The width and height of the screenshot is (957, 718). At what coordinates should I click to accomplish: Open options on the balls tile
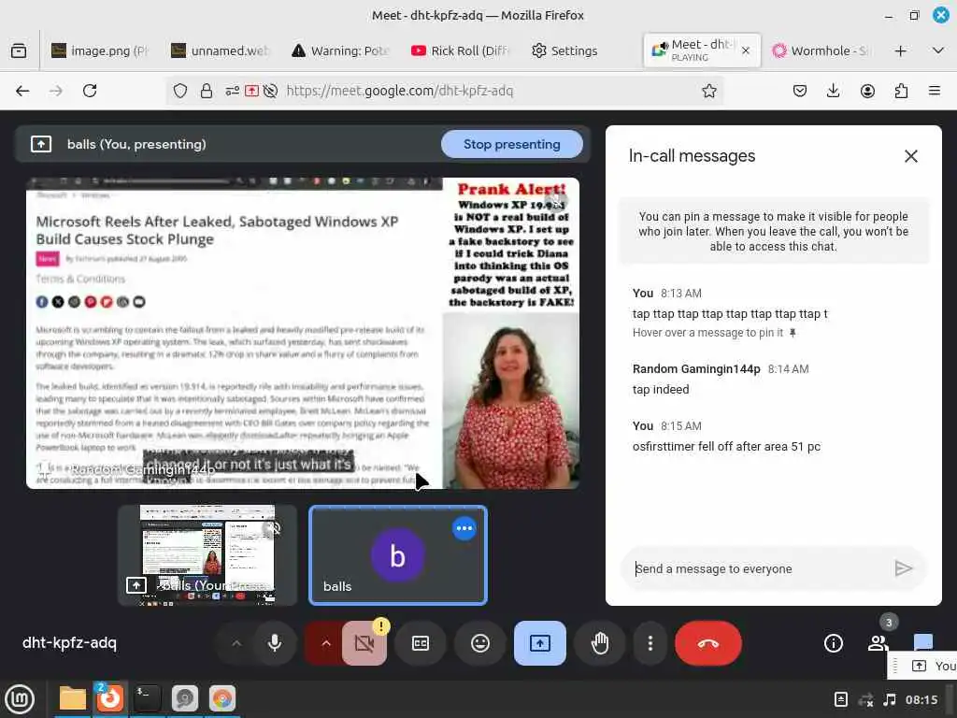click(464, 528)
